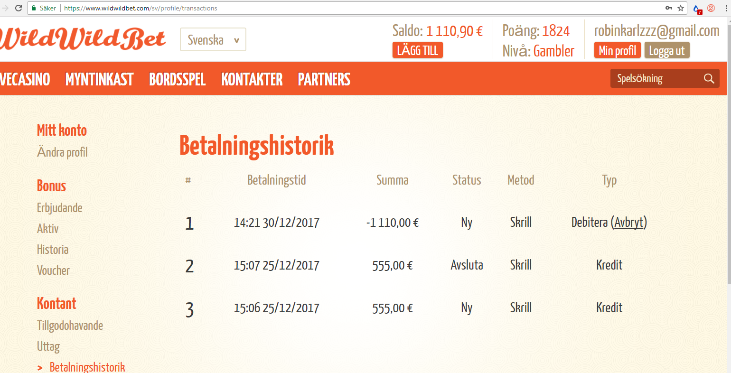Screen dimensions: 731x373
Task: Click the Status column header
Action: point(467,180)
